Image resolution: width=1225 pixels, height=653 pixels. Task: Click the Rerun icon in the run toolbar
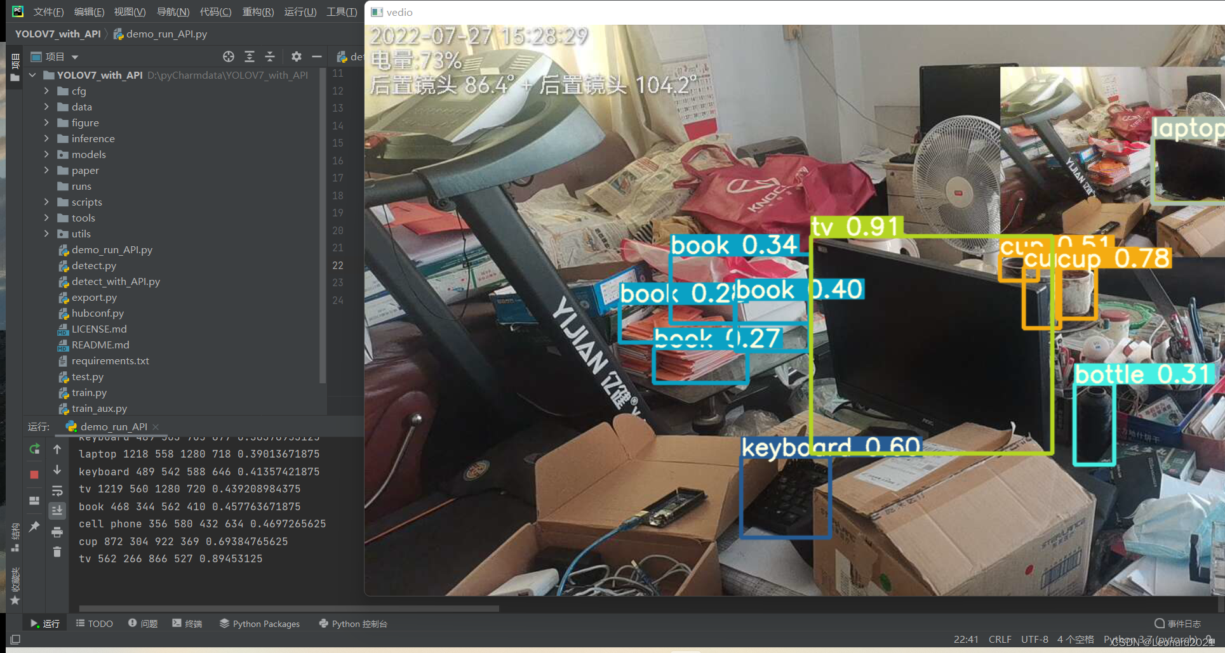[x=34, y=449]
